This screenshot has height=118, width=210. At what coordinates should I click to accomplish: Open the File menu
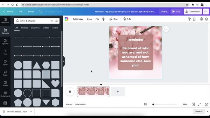20,12
